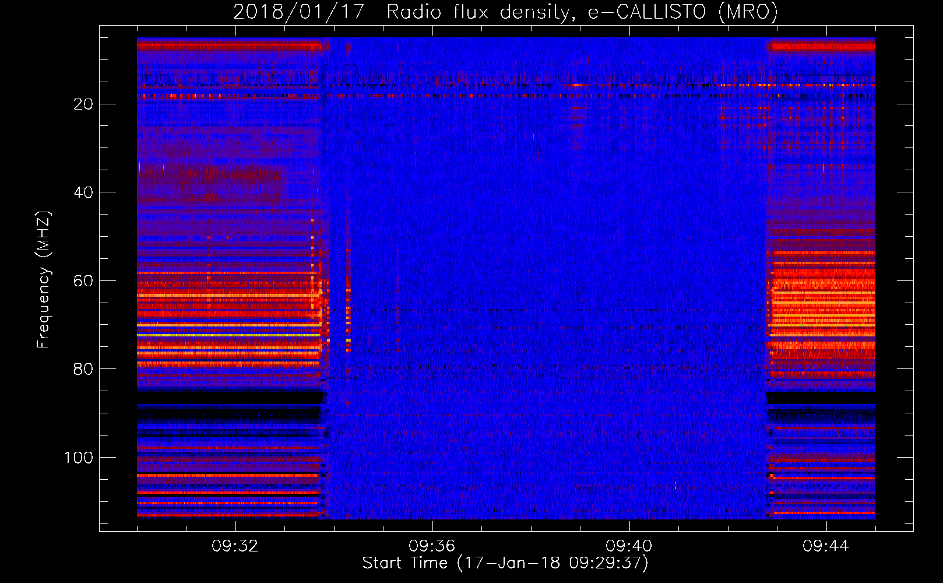The image size is (943, 583).
Task: Click the 09:32 time tick label
Action: pyautogui.click(x=235, y=546)
